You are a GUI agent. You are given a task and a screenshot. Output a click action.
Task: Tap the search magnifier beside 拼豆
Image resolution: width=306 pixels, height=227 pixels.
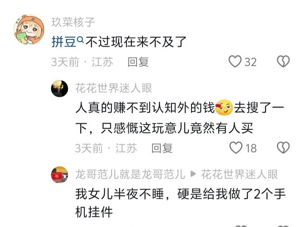(x=80, y=40)
